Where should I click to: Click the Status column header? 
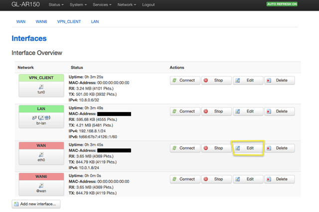77,67
